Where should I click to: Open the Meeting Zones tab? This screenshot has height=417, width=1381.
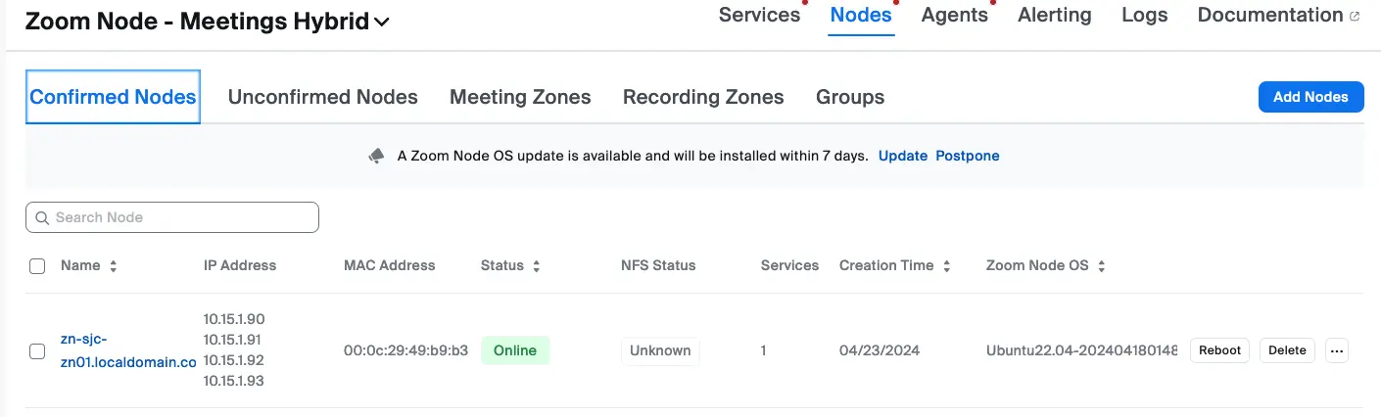click(520, 97)
